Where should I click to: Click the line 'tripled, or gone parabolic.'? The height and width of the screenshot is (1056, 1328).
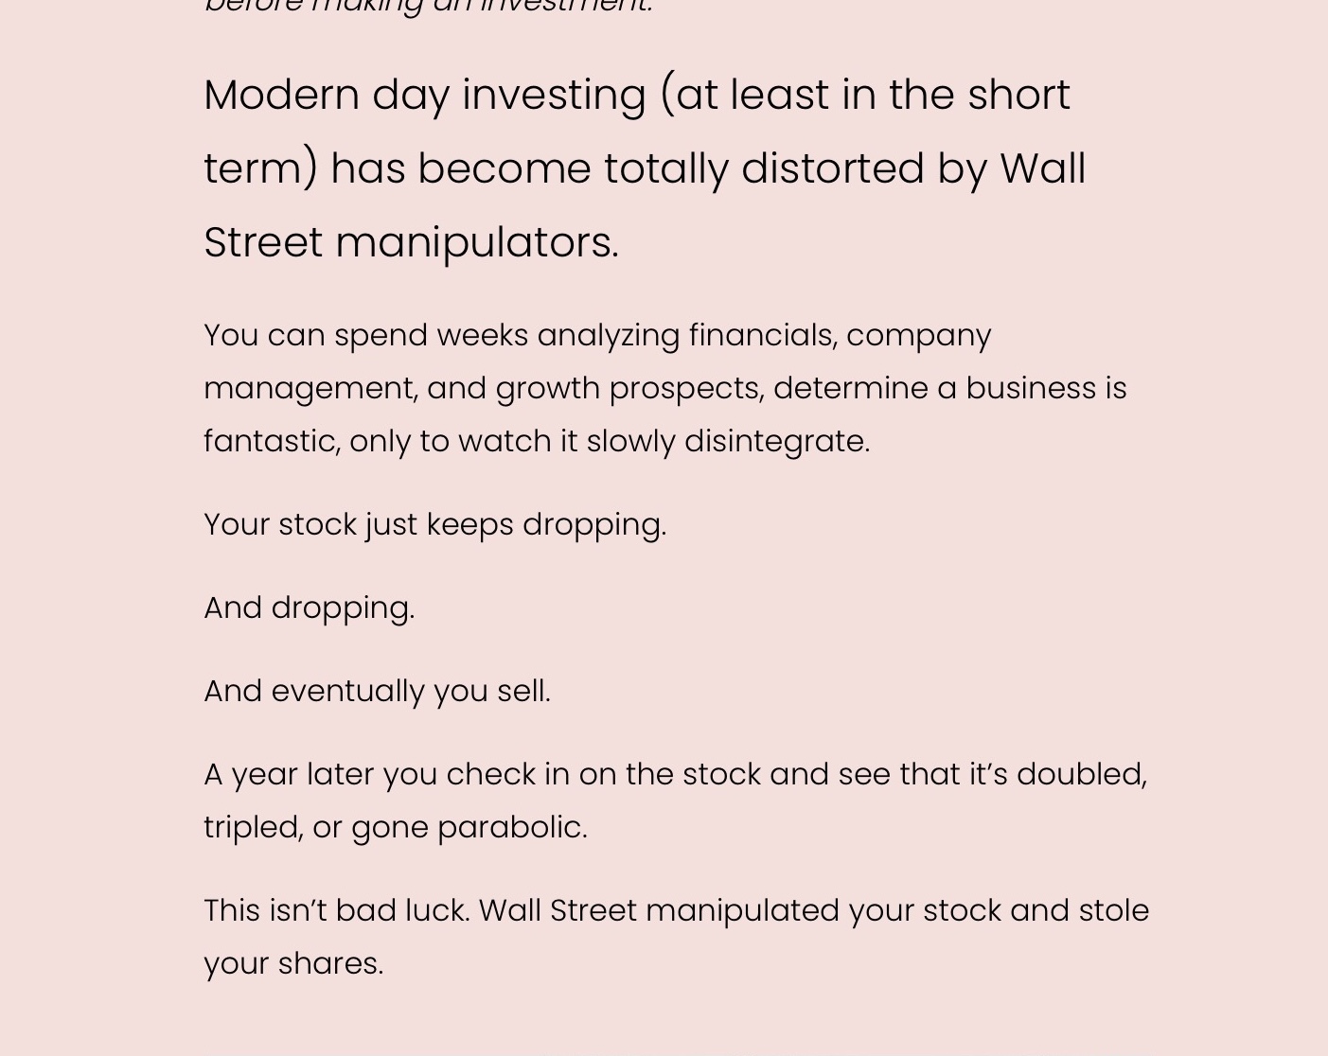pyautogui.click(x=396, y=827)
